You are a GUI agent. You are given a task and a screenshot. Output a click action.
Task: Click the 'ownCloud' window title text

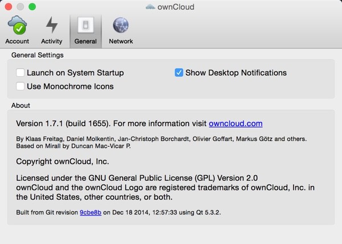tap(176, 7)
